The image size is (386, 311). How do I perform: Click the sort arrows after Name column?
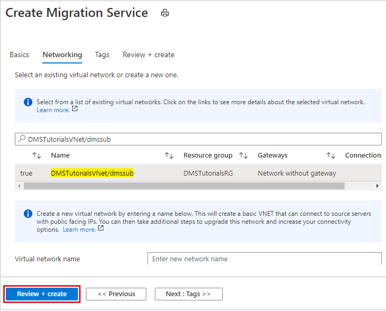[x=169, y=155]
